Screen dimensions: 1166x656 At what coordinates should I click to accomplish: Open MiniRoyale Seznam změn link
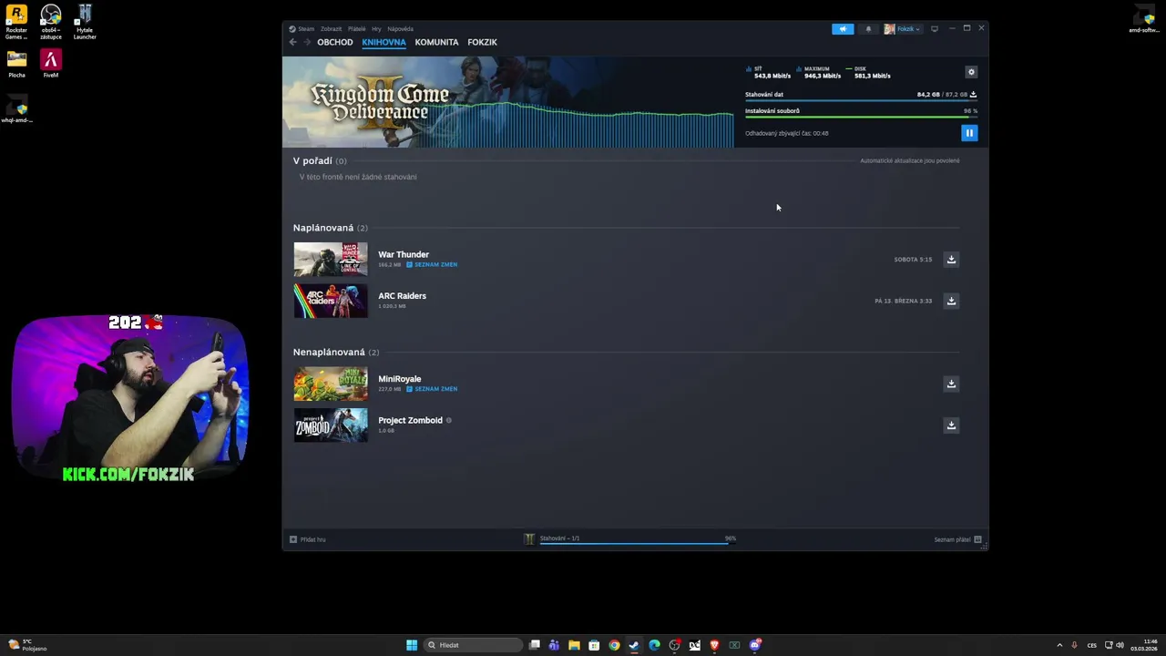coord(432,389)
